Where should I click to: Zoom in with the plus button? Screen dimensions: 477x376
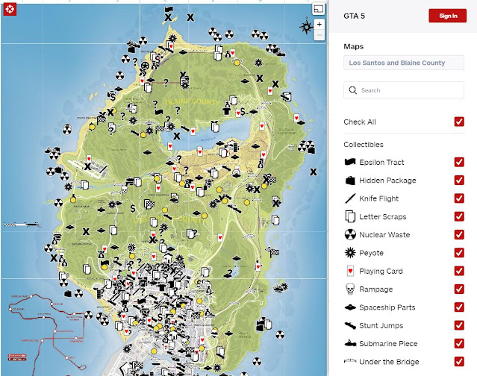(x=319, y=25)
